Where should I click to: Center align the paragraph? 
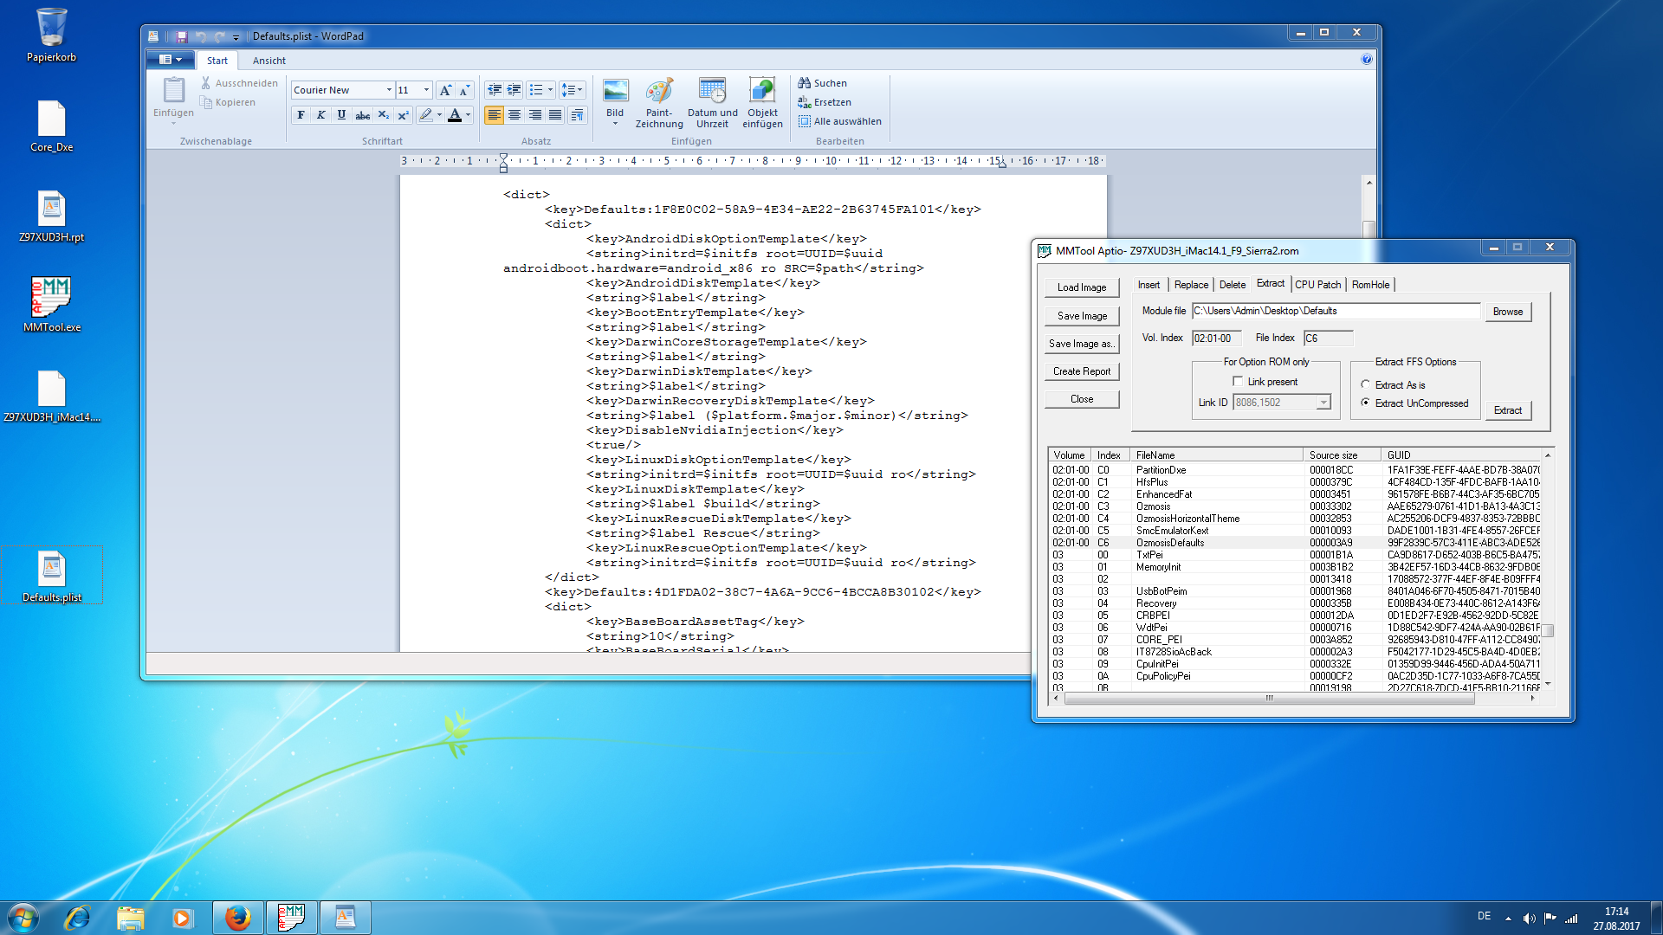pos(514,115)
